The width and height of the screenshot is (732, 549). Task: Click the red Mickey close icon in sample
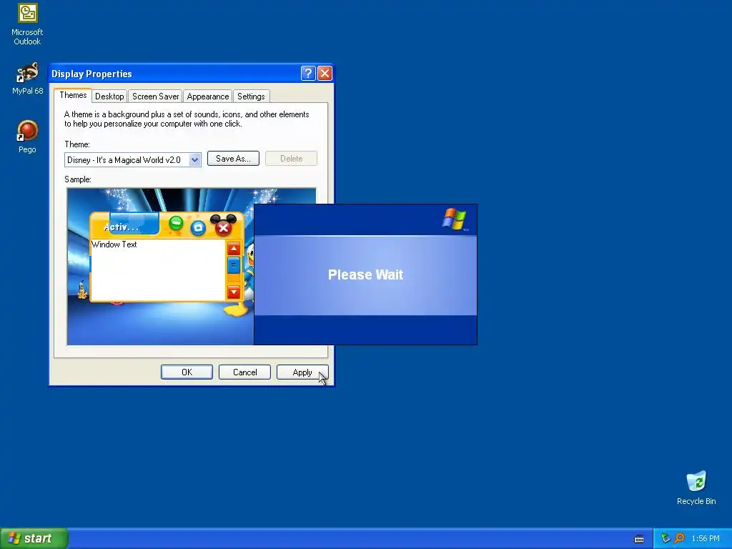223,226
